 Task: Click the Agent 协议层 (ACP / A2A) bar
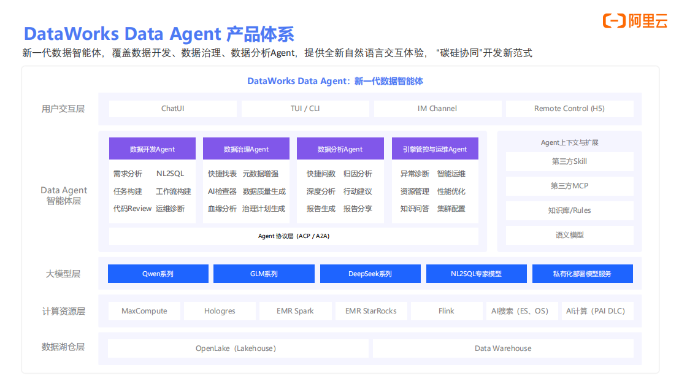point(294,236)
